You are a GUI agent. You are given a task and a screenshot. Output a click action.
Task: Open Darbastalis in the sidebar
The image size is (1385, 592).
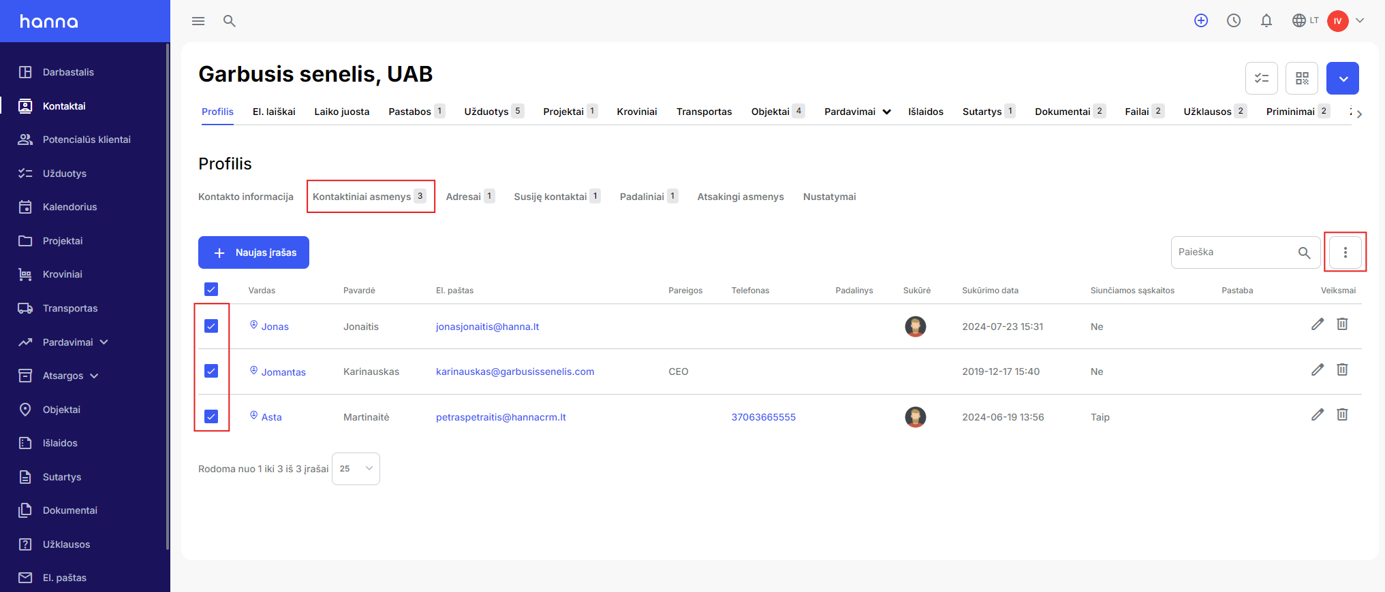pos(68,72)
